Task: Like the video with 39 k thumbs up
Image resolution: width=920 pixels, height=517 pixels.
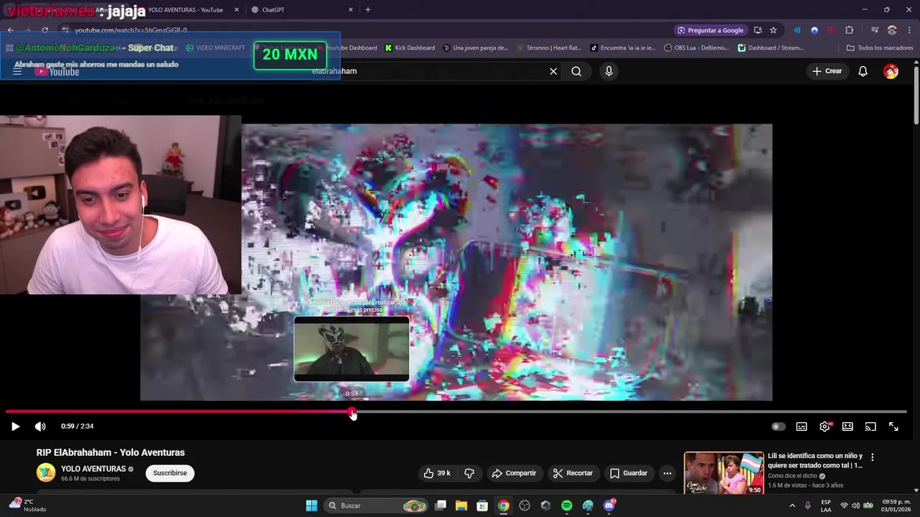Action: coord(437,473)
